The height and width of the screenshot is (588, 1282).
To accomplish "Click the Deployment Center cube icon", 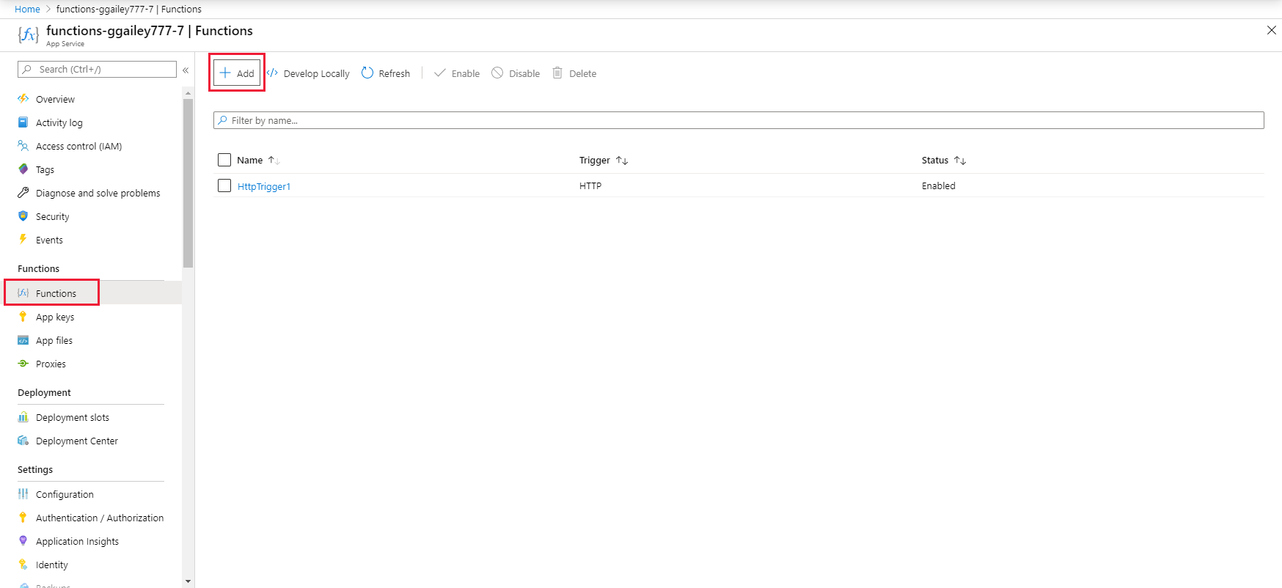I will [x=23, y=441].
